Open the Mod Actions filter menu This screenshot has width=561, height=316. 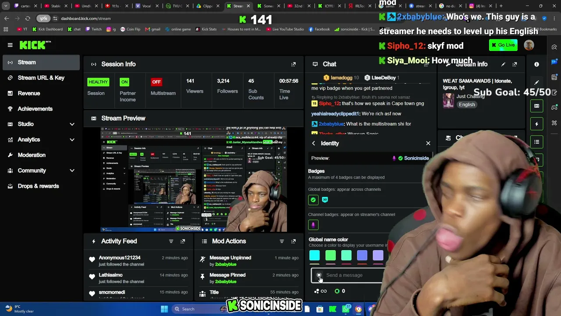(282, 241)
